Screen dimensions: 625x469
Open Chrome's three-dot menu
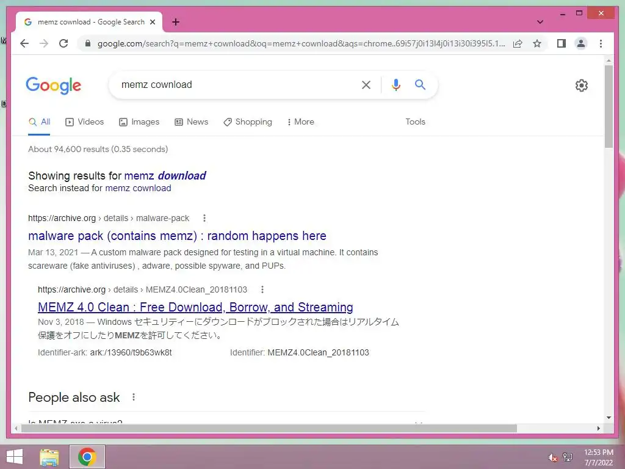(x=601, y=43)
